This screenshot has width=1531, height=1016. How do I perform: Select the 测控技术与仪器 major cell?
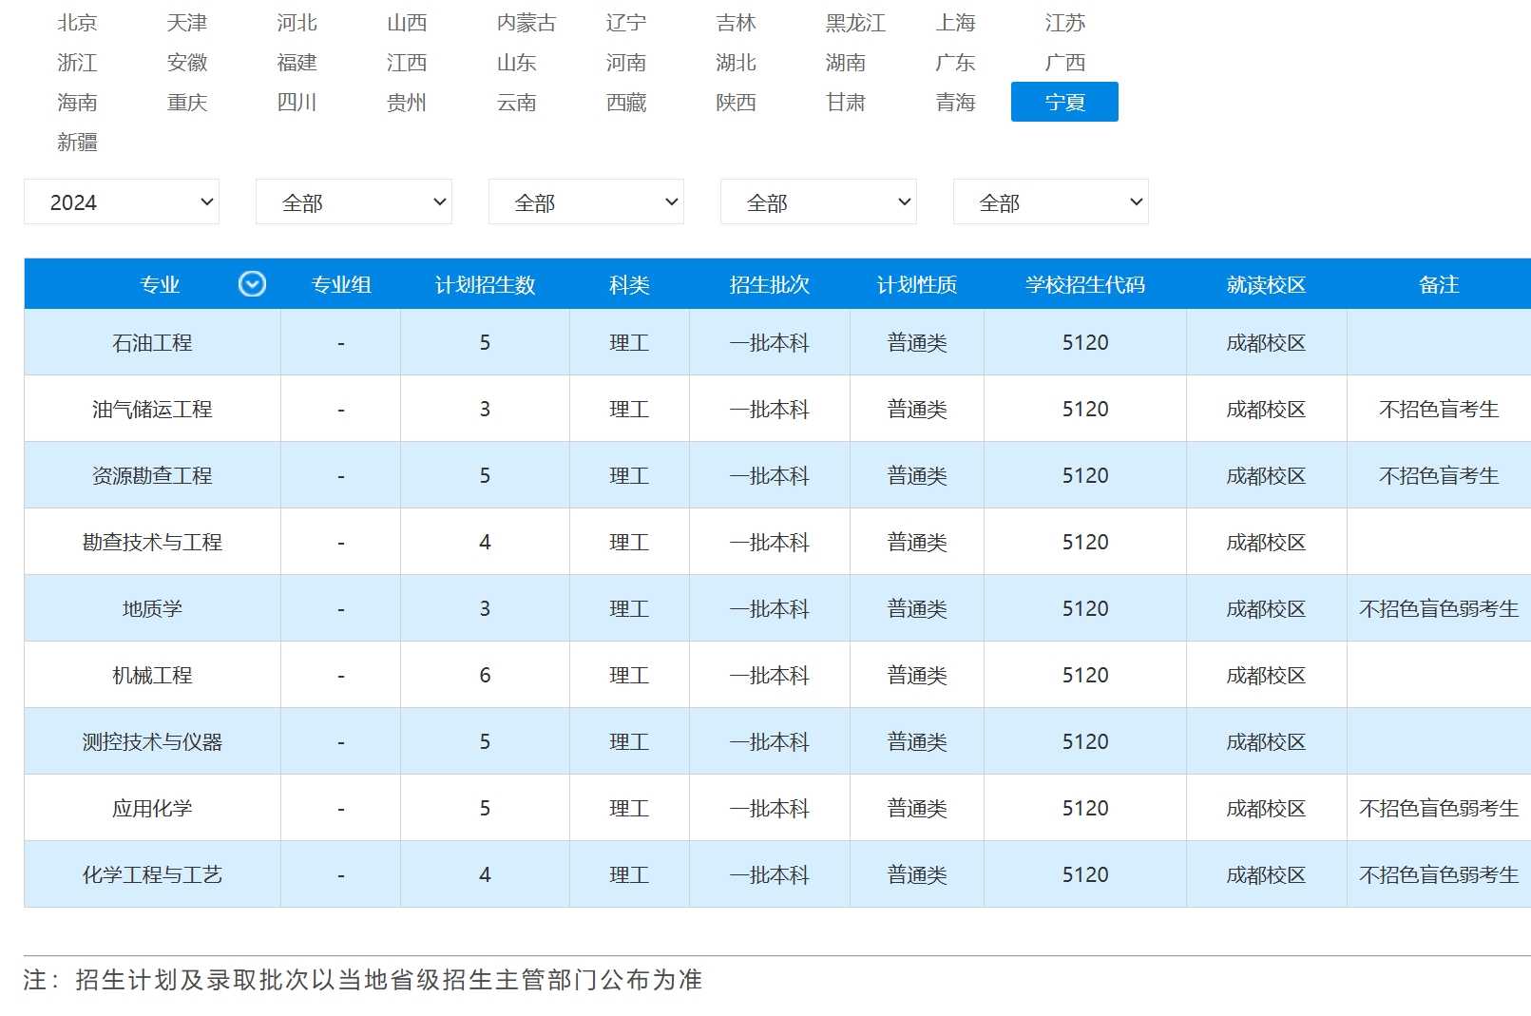(x=152, y=741)
